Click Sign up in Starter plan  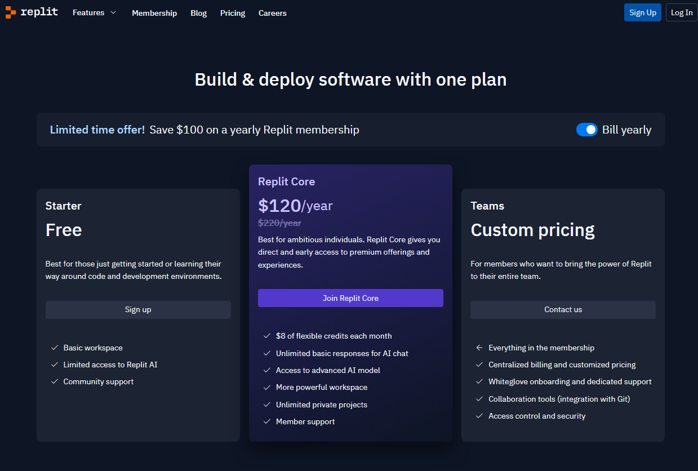pyautogui.click(x=138, y=310)
